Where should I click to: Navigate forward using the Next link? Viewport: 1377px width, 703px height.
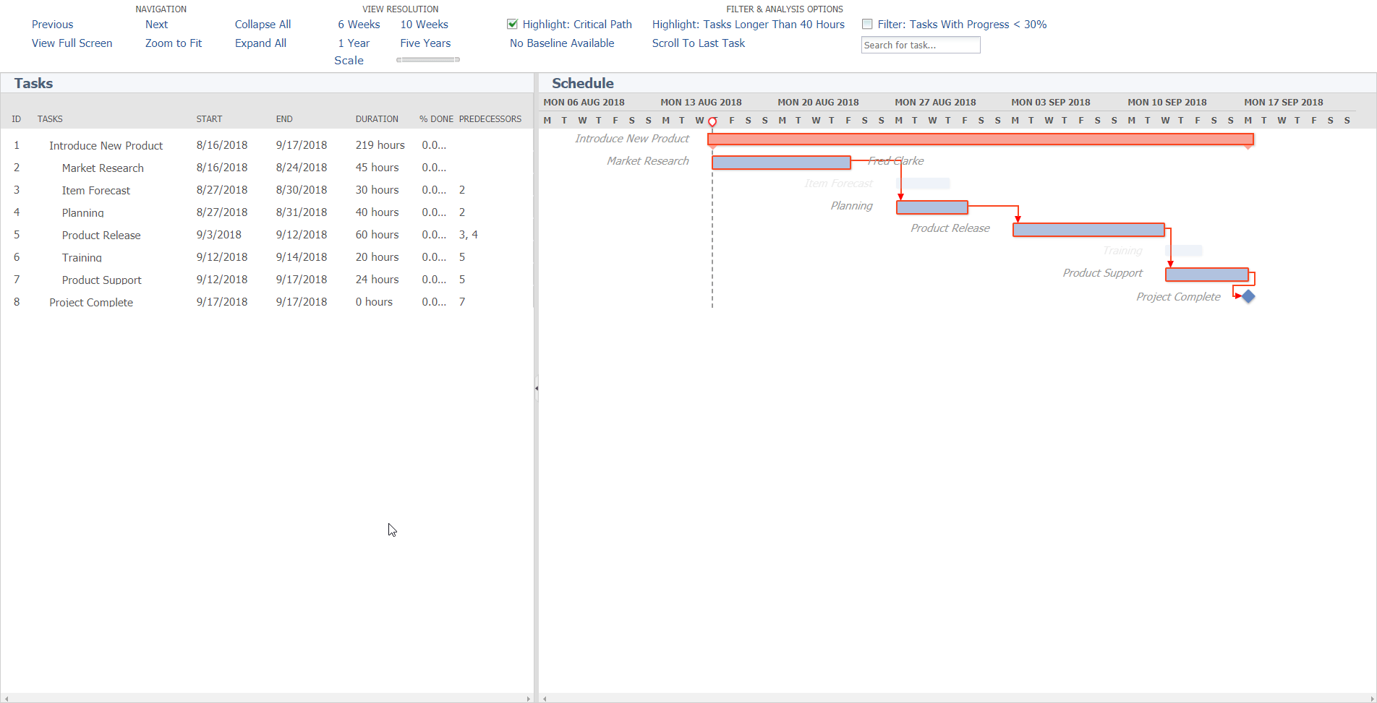(x=156, y=24)
